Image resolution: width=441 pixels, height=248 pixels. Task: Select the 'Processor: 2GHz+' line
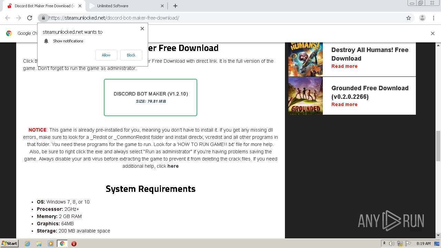click(58, 209)
